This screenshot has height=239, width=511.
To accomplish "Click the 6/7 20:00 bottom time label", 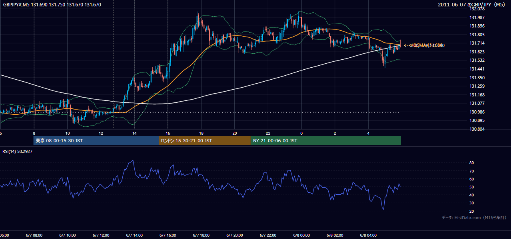I will (x=235, y=235).
